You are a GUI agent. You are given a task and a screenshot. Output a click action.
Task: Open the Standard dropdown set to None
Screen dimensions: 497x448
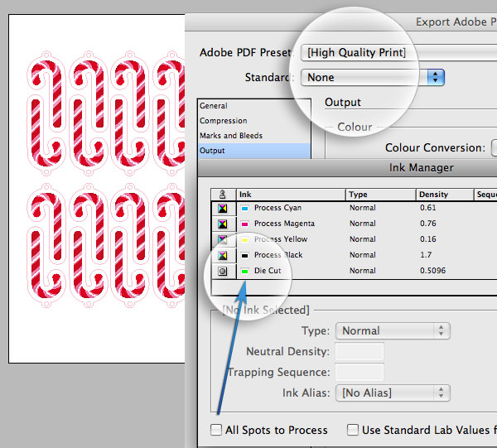372,77
